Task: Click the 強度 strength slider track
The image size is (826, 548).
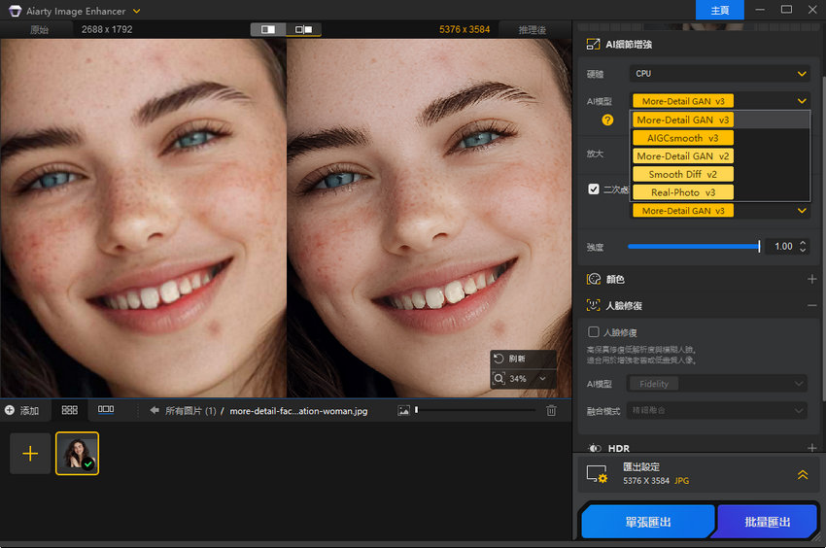Action: [x=694, y=246]
